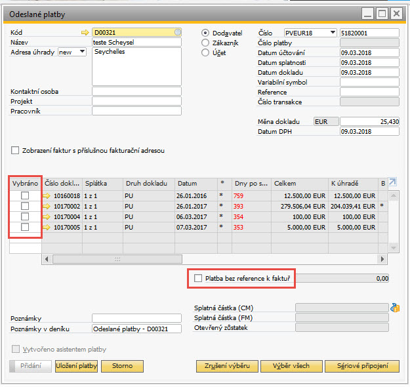Click the Zrušení výběru button
Screen dimensions: 410x387
(x=227, y=366)
